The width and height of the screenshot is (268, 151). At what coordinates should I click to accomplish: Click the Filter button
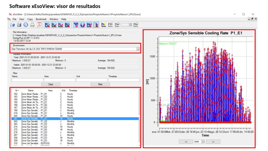coord(100,84)
